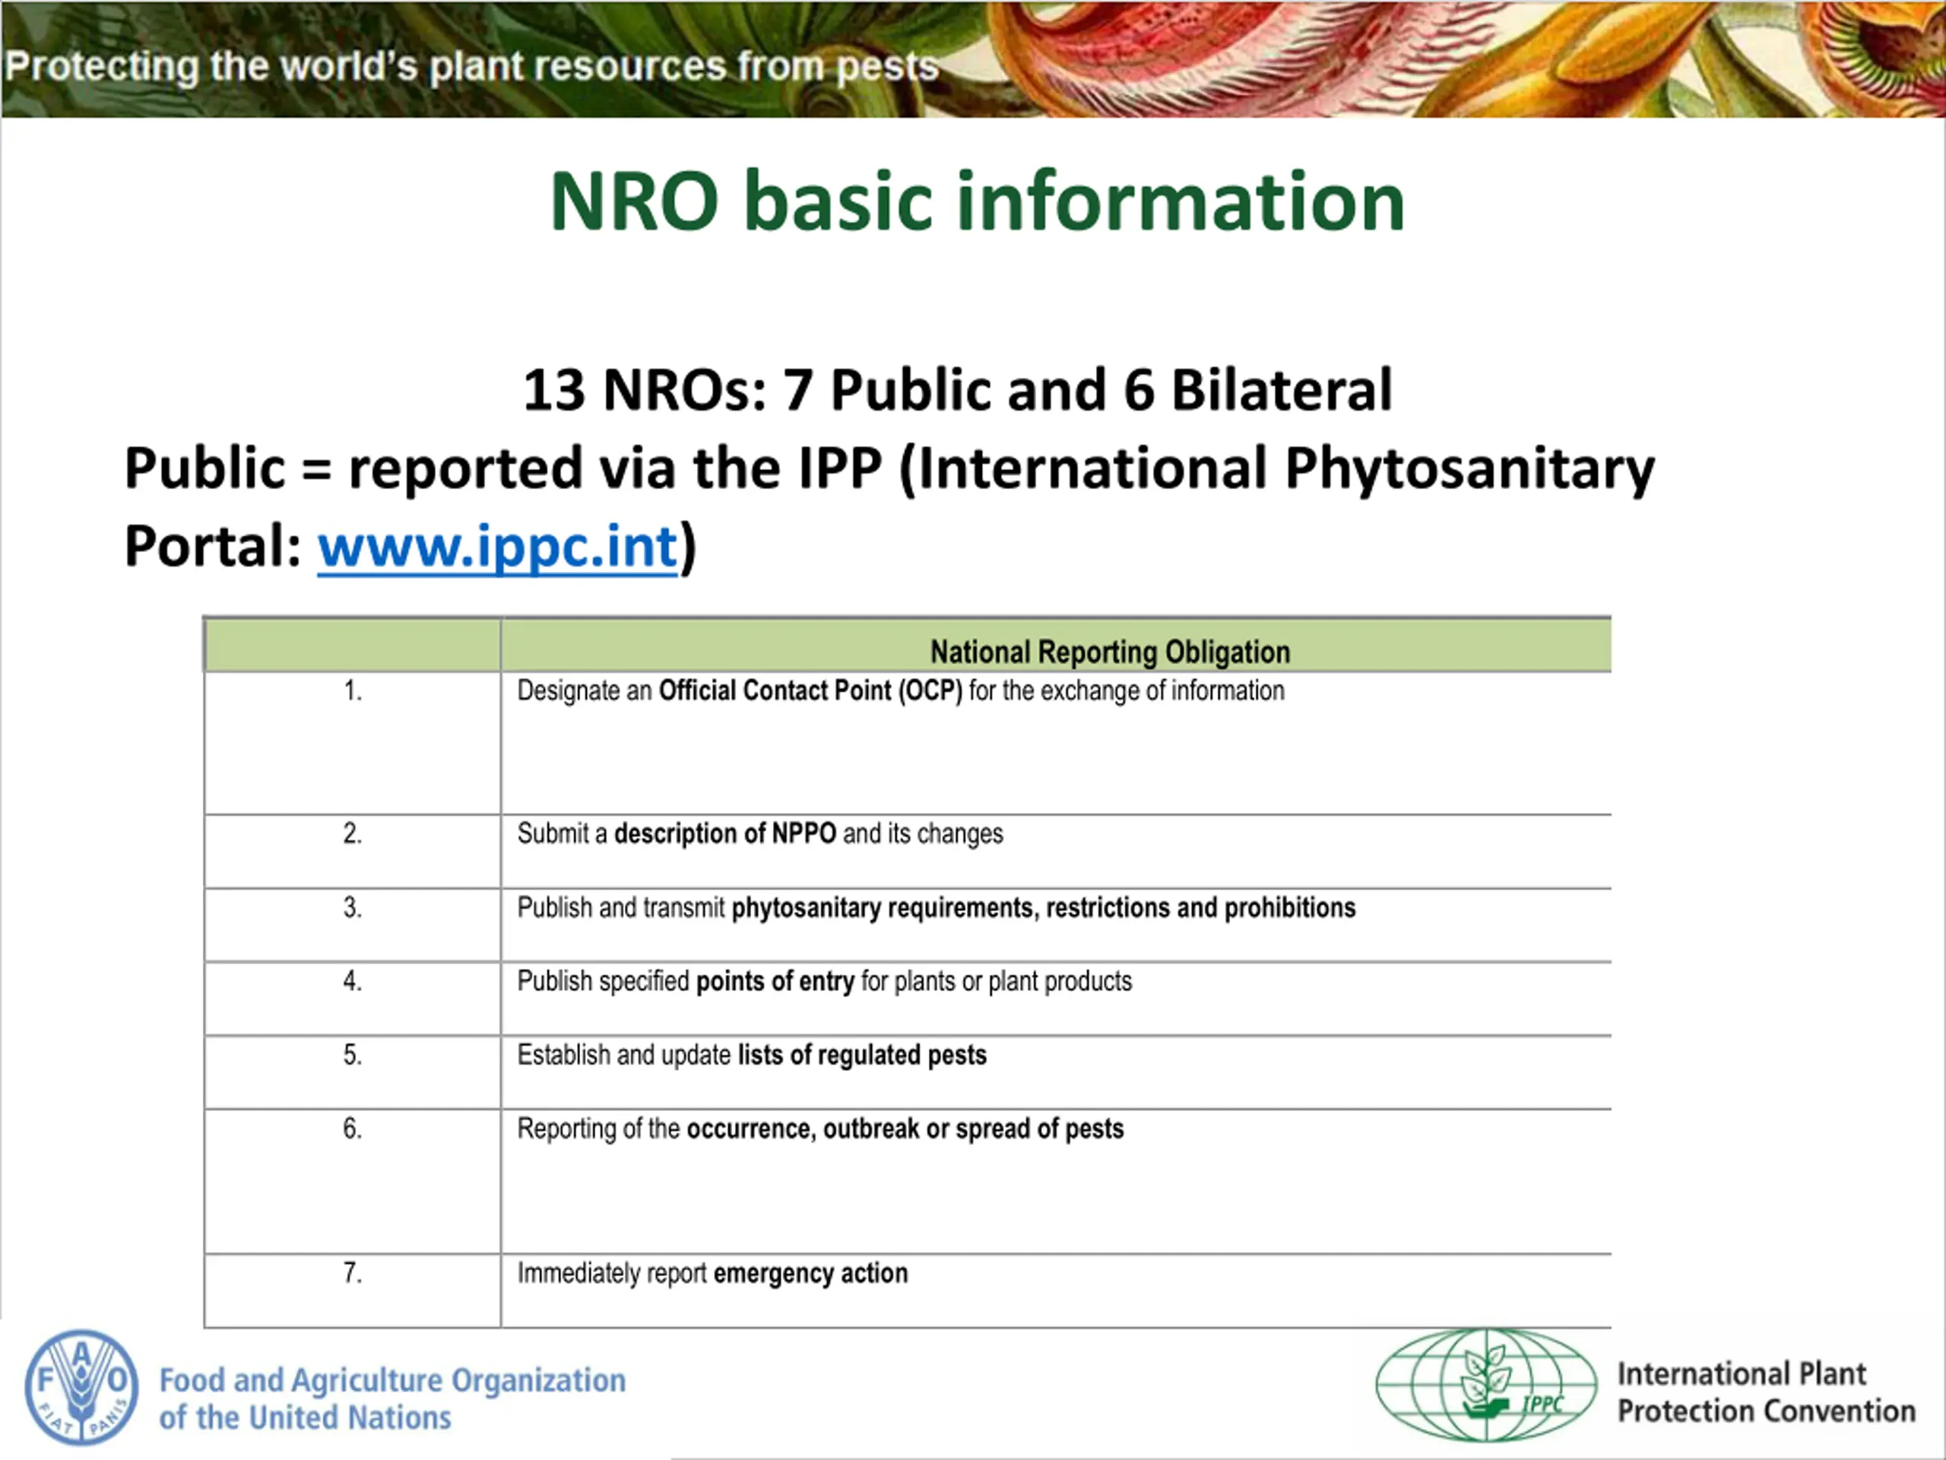Click the row number '3.' cell
The height and width of the screenshot is (1460, 1946).
pyautogui.click(x=353, y=926)
